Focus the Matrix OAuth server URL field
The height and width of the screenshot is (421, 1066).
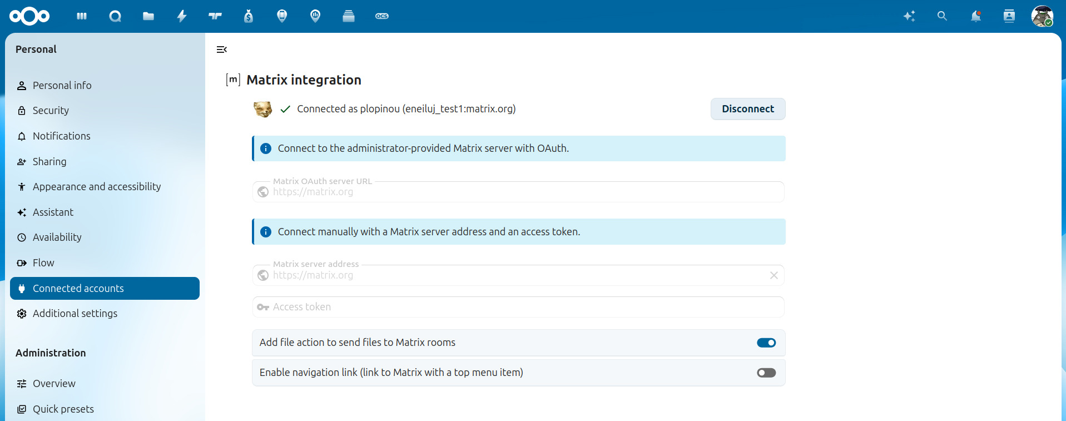[518, 192]
